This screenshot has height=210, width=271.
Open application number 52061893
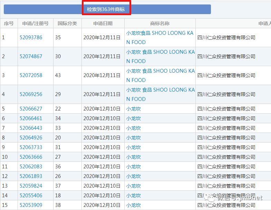click(x=31, y=176)
